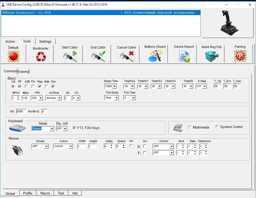
Task: Click the Default red button icon
Action: 14,56
